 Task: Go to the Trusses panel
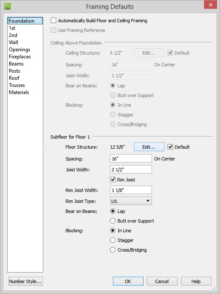click(17, 85)
